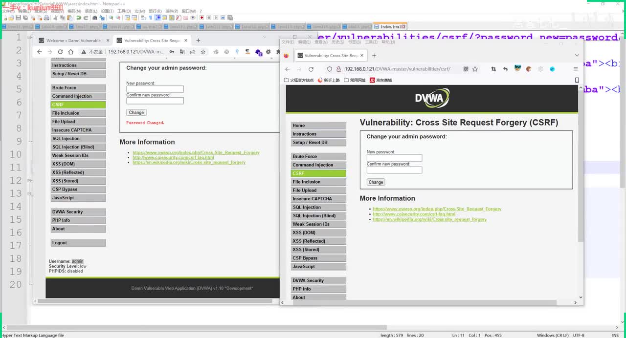
Task: Click Chrome home button
Action: pyautogui.click(x=70, y=52)
